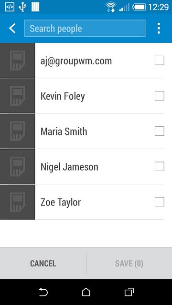172x305 pixels.
Task: Open the three-dot overflow menu
Action: (x=159, y=29)
